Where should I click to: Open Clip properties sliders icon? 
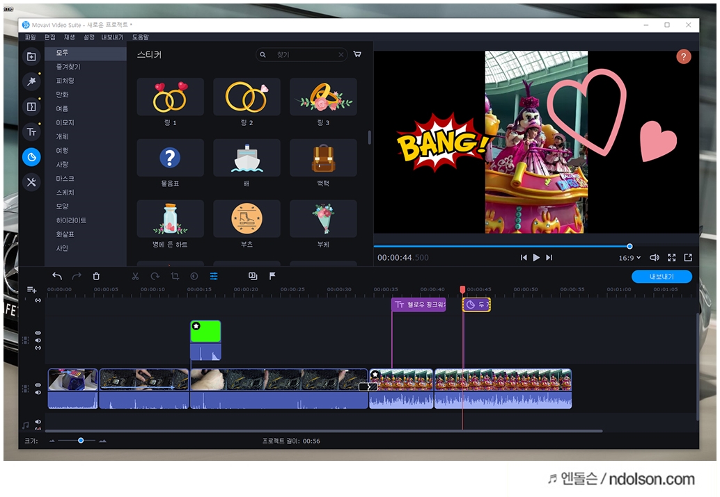click(214, 276)
